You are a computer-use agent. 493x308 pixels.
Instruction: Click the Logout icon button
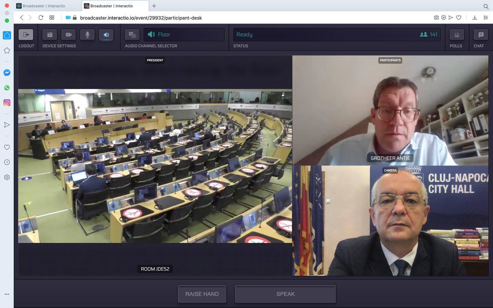26,35
